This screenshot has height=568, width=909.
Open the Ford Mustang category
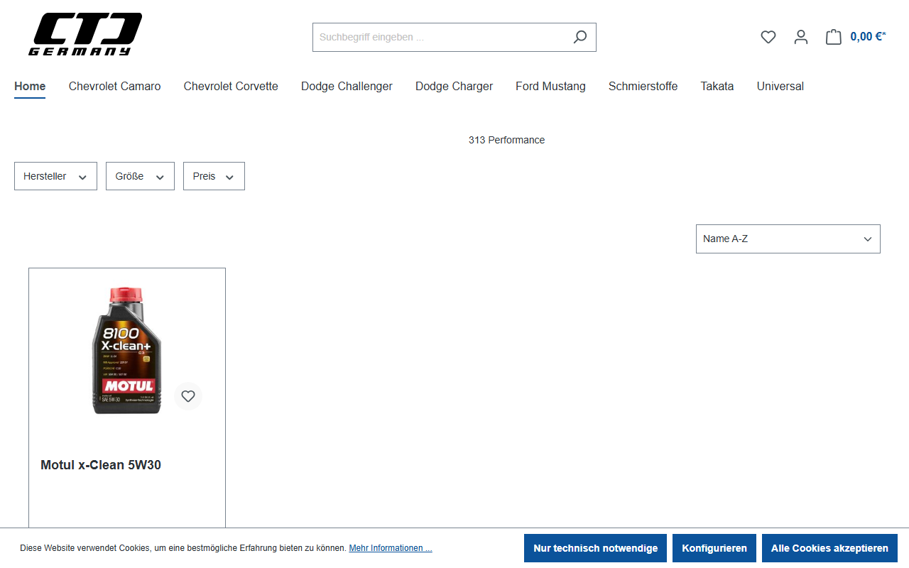tap(550, 87)
